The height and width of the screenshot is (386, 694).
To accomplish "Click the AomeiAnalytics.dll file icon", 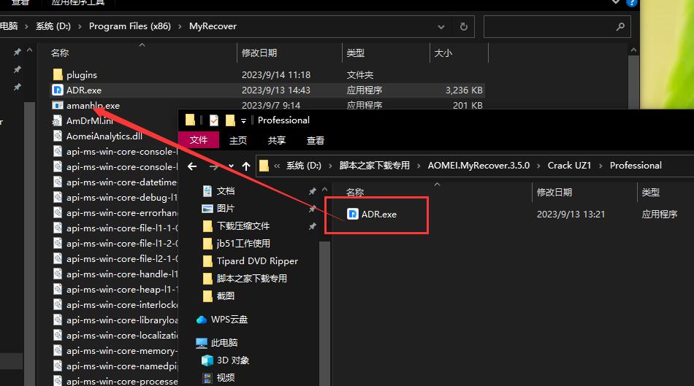I will pyautogui.click(x=58, y=136).
